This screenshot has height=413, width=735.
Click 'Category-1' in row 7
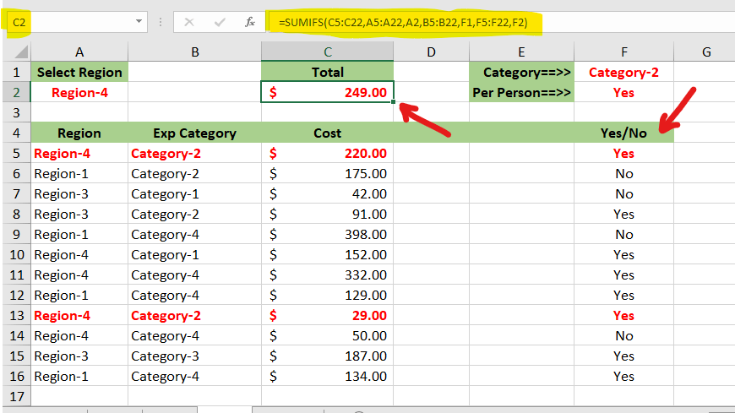click(x=194, y=193)
